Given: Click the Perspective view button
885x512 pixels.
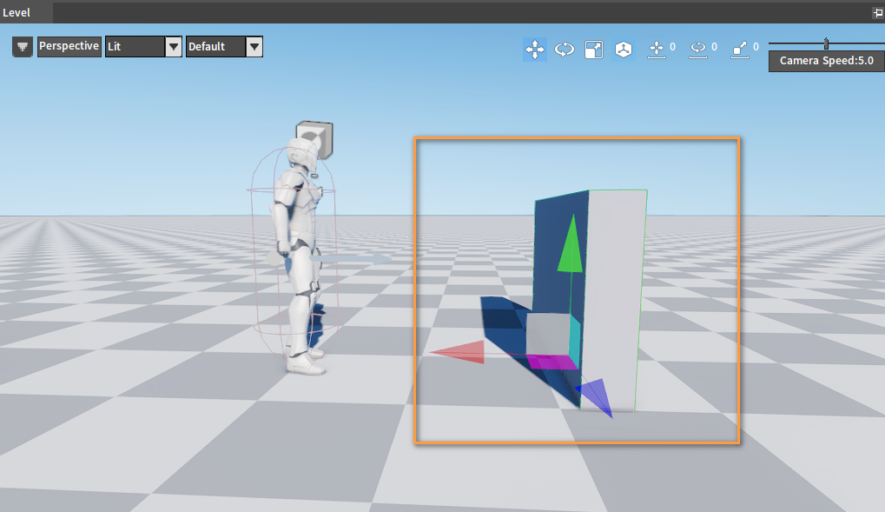Looking at the screenshot, I should (x=69, y=46).
